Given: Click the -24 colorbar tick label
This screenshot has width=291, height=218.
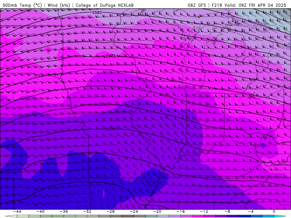Looking at the screenshot, I should point(134,211).
